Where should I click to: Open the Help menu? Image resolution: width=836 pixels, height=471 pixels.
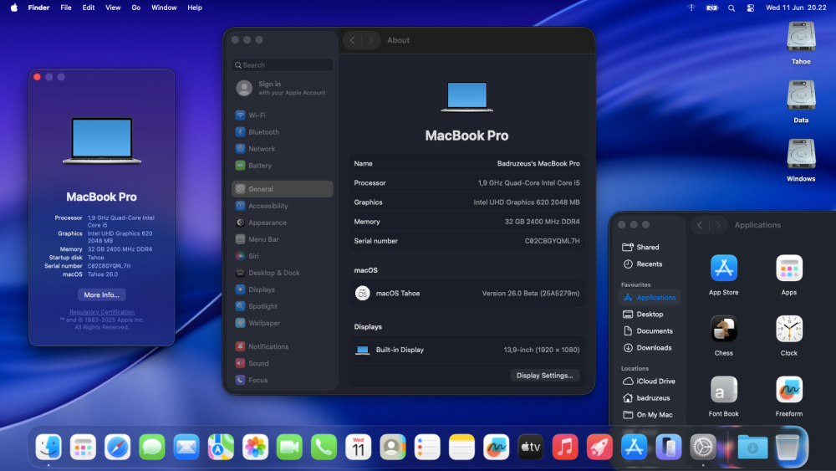coord(195,8)
